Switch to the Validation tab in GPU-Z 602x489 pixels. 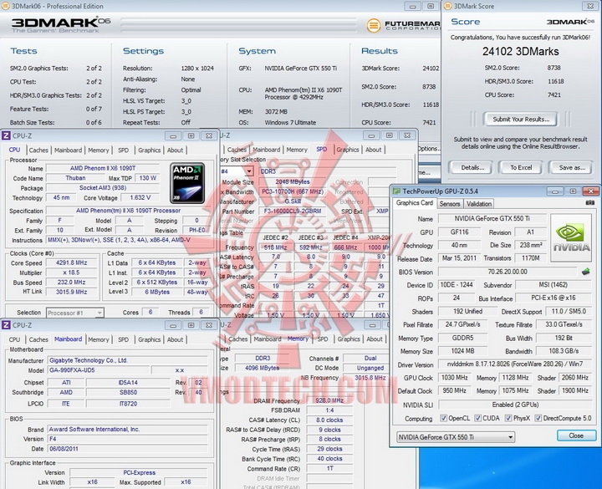click(x=479, y=204)
